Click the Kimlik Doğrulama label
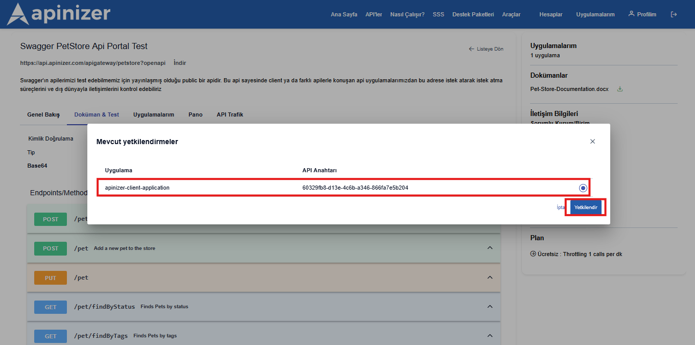 tap(51, 139)
